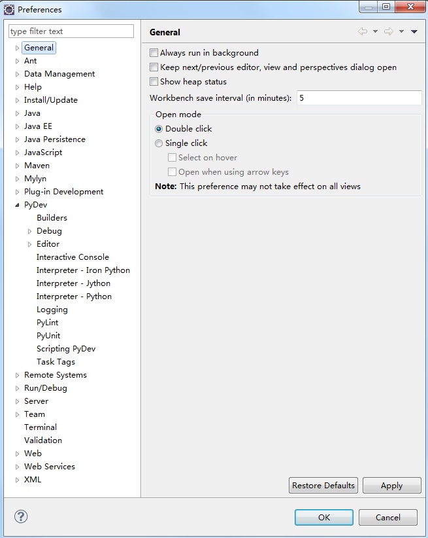Expand the Web Services node
Image resolution: width=428 pixels, height=538 pixels.
click(x=17, y=467)
